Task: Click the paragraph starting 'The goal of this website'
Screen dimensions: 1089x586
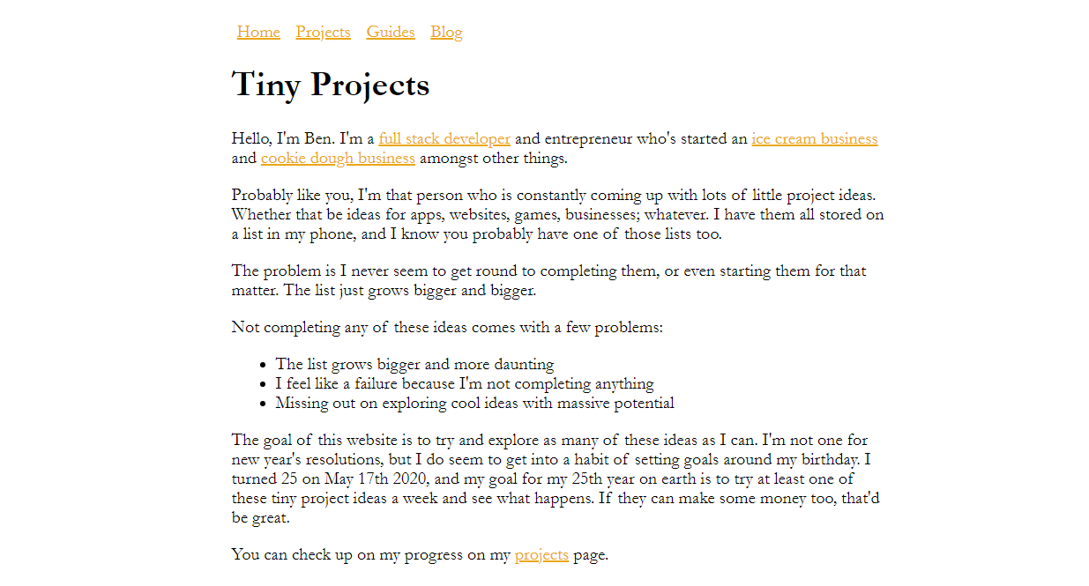Action: coord(557,479)
